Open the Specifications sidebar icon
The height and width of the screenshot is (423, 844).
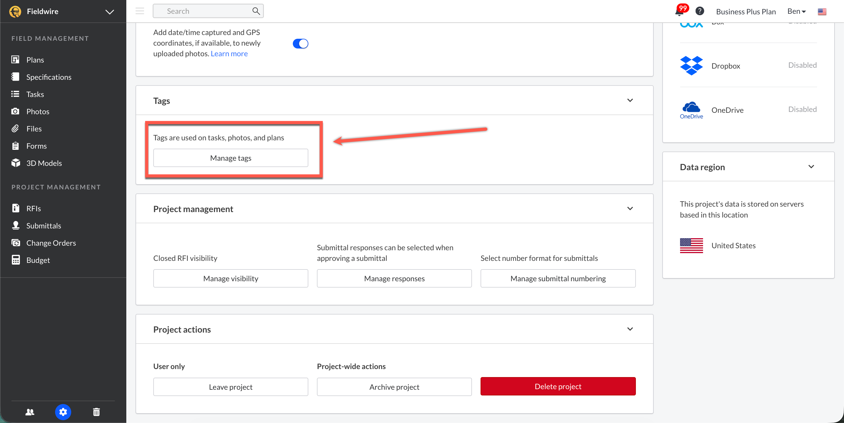tap(15, 77)
